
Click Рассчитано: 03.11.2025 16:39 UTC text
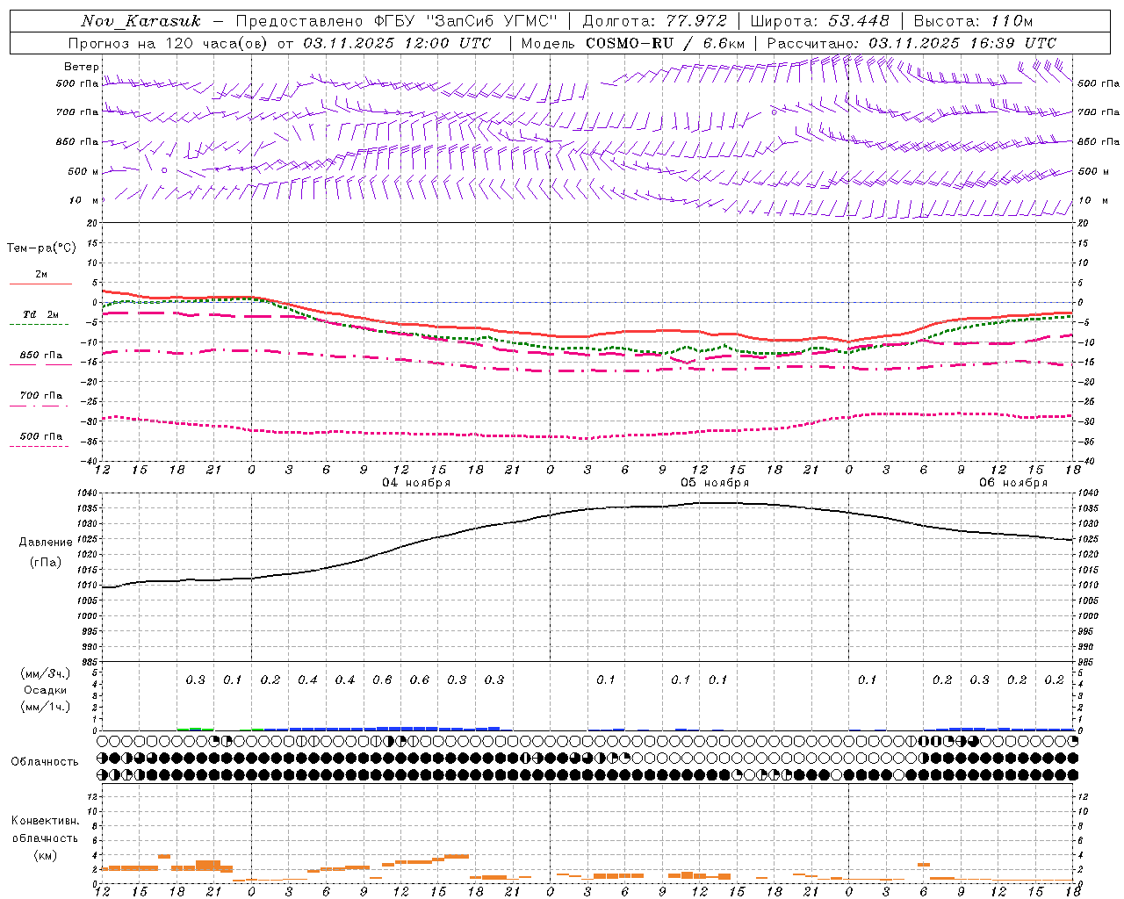tap(911, 43)
